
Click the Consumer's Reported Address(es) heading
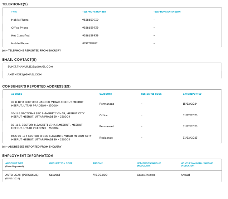36,86
